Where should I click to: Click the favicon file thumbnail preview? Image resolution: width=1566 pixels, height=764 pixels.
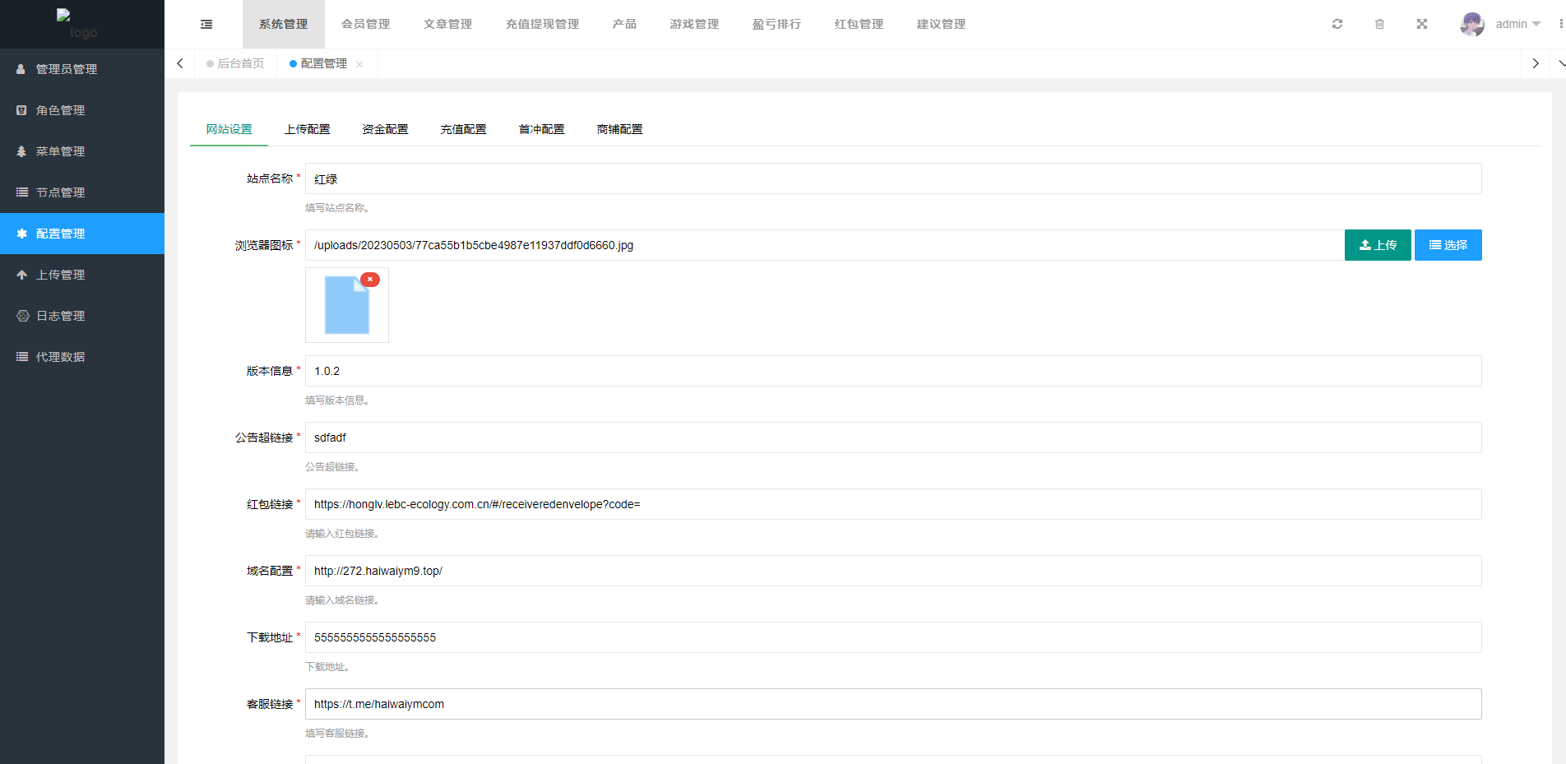[x=346, y=306]
